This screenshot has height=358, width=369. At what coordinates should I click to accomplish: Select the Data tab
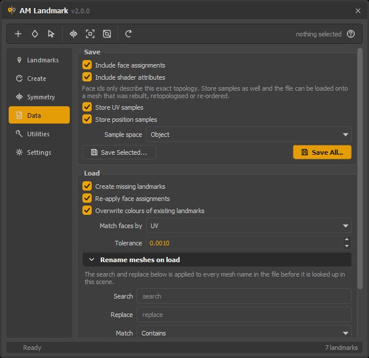click(x=39, y=115)
